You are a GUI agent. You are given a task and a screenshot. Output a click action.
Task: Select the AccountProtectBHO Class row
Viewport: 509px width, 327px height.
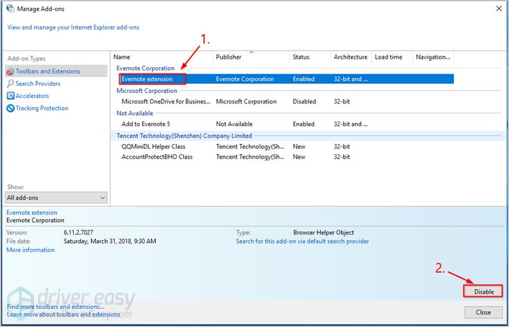(x=287, y=157)
